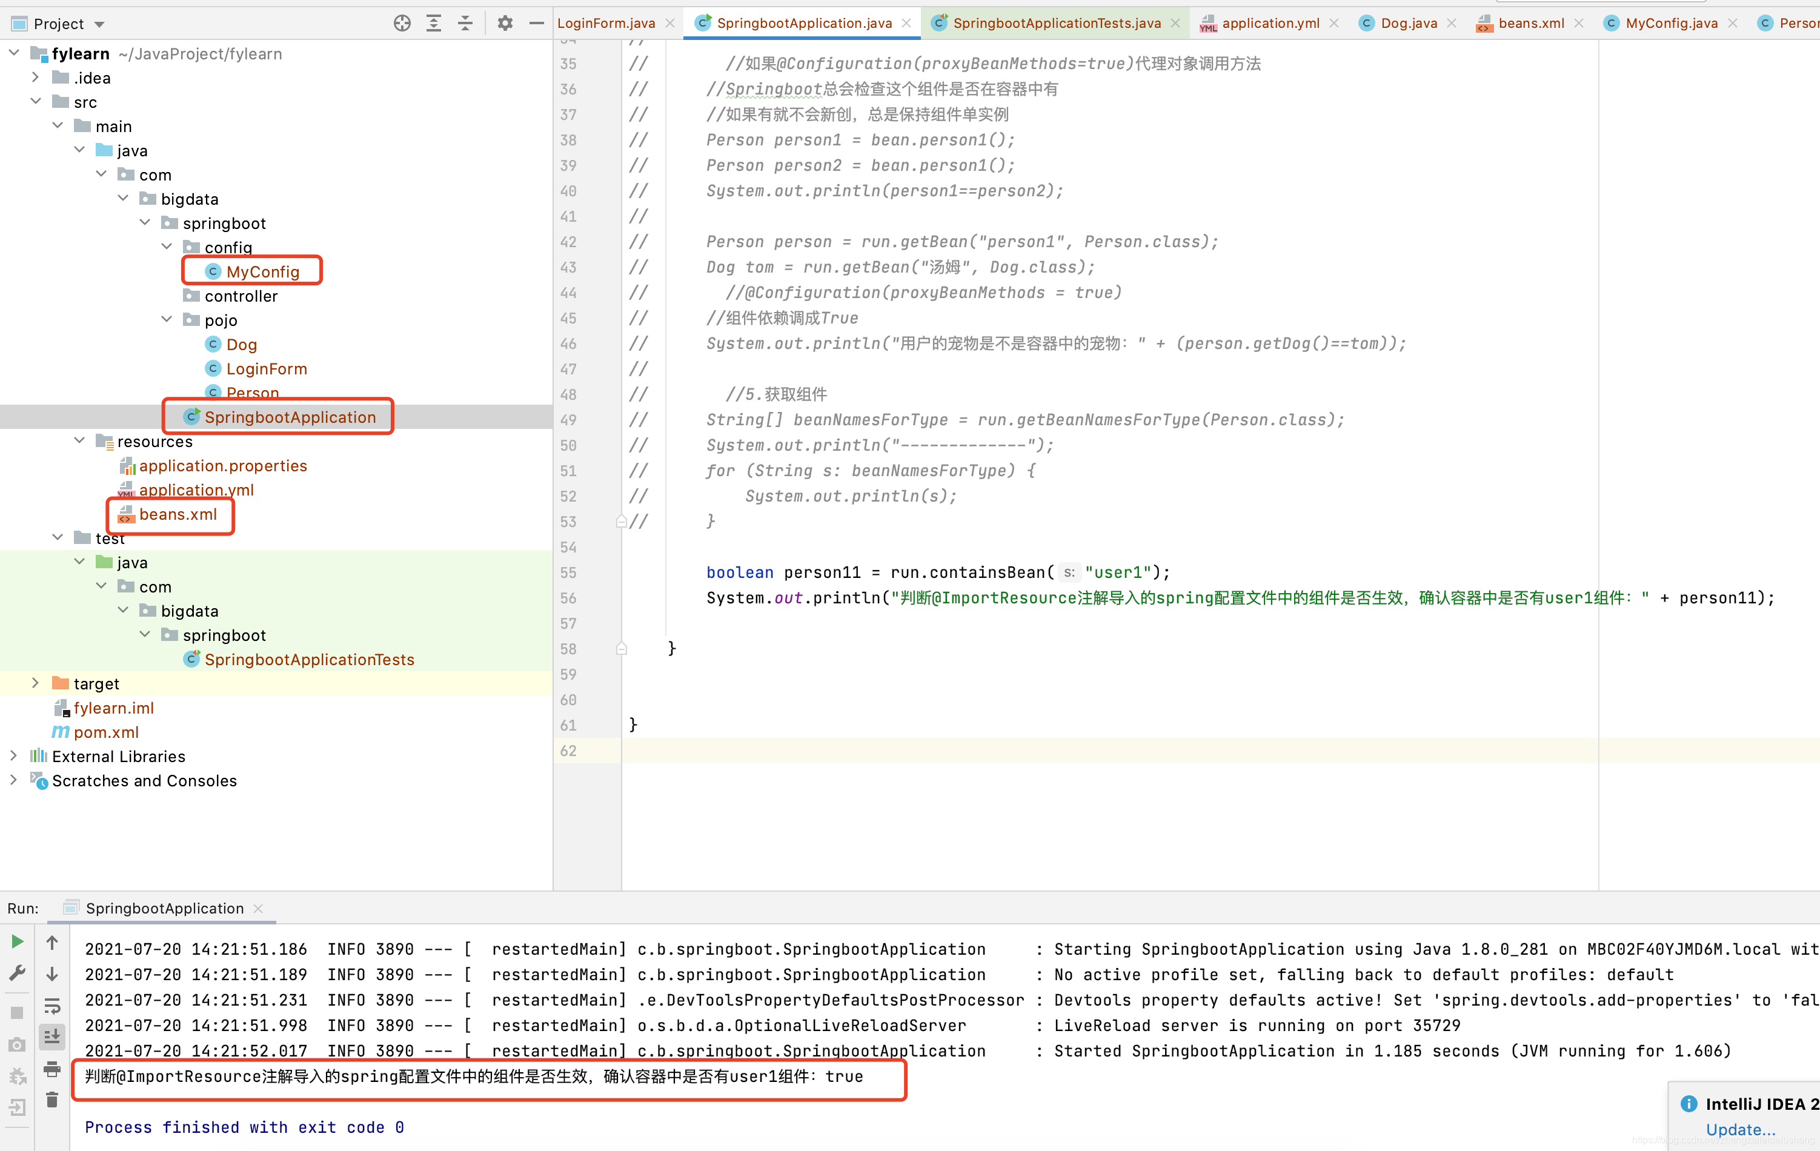Viewport: 1820px width, 1151px height.
Task: Collapse the src folder
Action: click(36, 101)
